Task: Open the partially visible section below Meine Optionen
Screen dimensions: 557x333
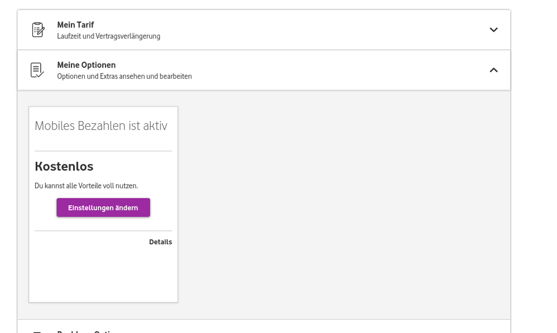Action: (x=86, y=331)
